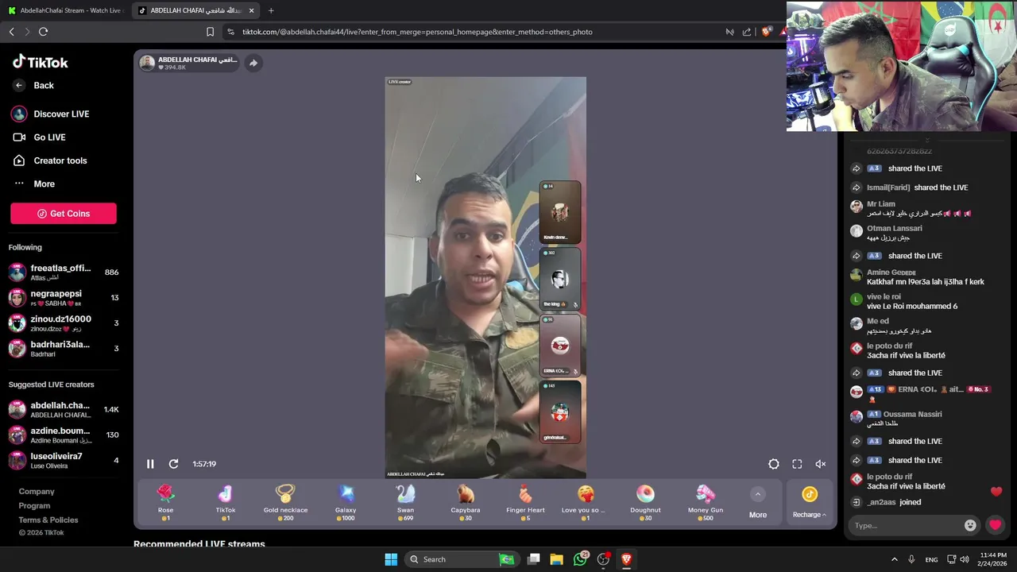Image resolution: width=1017 pixels, height=572 pixels.
Task: Send a Gold necklace gift
Action: (285, 502)
